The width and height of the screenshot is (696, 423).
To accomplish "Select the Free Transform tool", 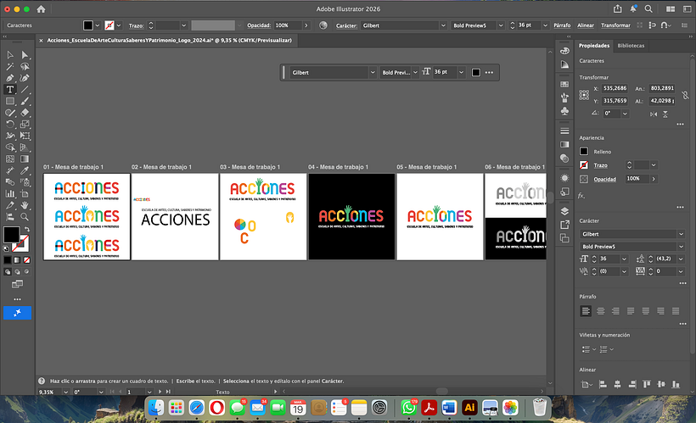I will coord(25,136).
